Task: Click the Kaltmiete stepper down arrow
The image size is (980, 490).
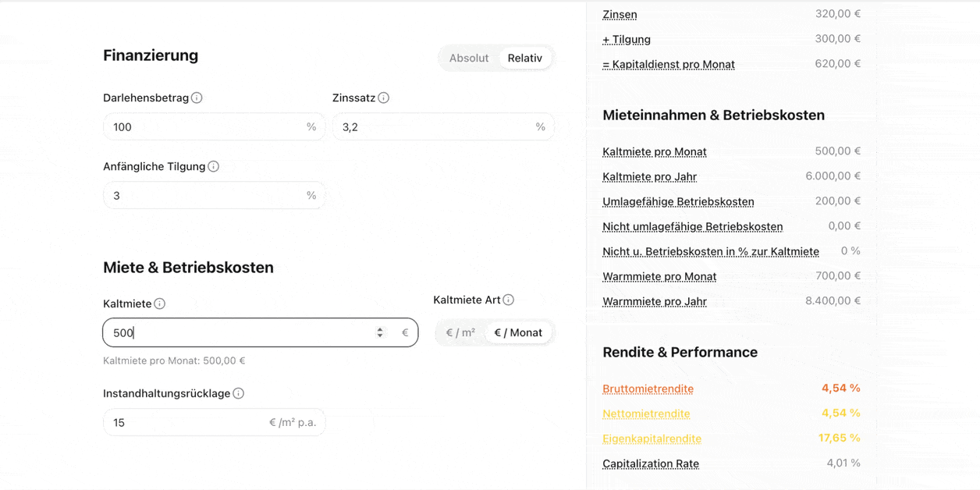Action: tap(380, 336)
